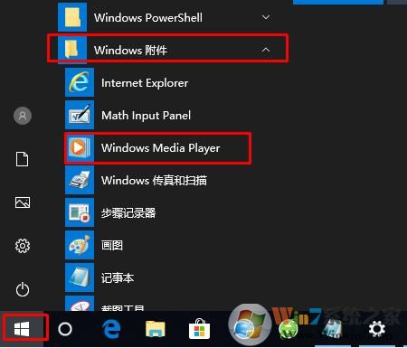Click the Power button in sidebar
This screenshot has width=407, height=348.
click(x=23, y=289)
